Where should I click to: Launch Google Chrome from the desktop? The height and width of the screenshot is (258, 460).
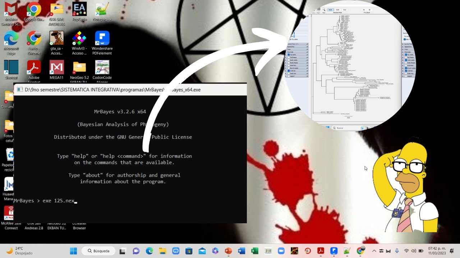click(x=34, y=12)
